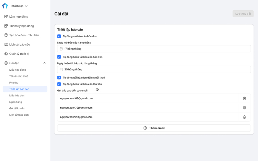Click the Lưu thay đổi button
Screen dimensions: 258x161
tap(243, 14)
